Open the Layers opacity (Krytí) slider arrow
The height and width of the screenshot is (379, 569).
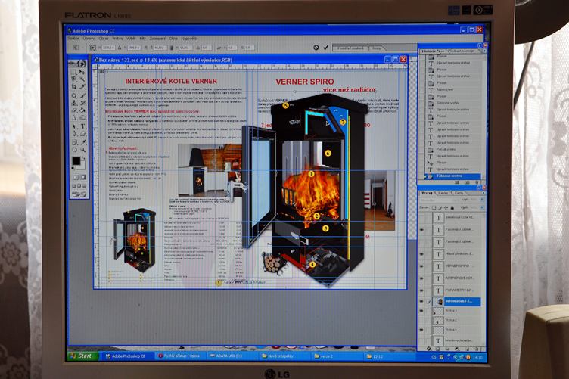(x=482, y=200)
